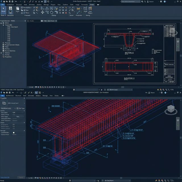Click the open folder icon in top toolbar
The image size is (182, 182).
pos(7,1)
